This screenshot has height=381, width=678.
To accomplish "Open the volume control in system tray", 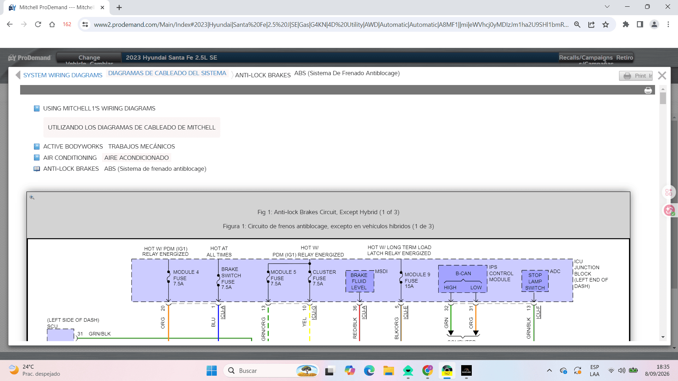I will [622, 370].
